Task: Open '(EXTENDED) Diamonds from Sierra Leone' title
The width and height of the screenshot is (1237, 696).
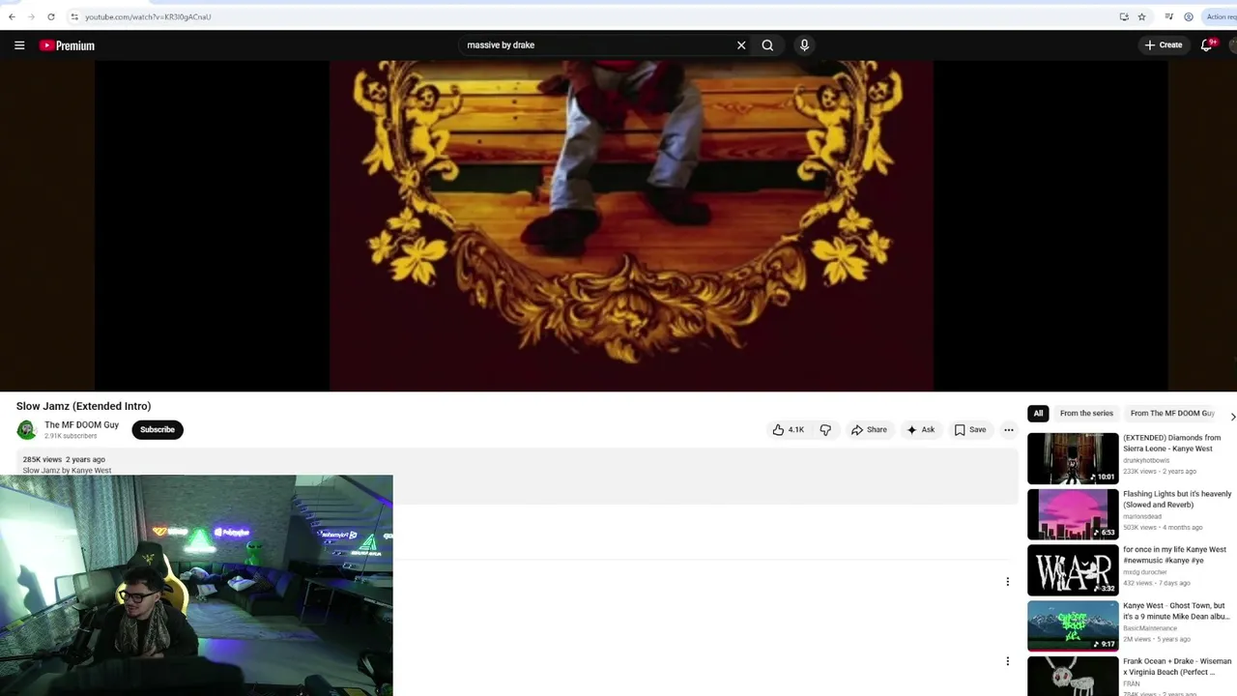Action: (x=1171, y=444)
